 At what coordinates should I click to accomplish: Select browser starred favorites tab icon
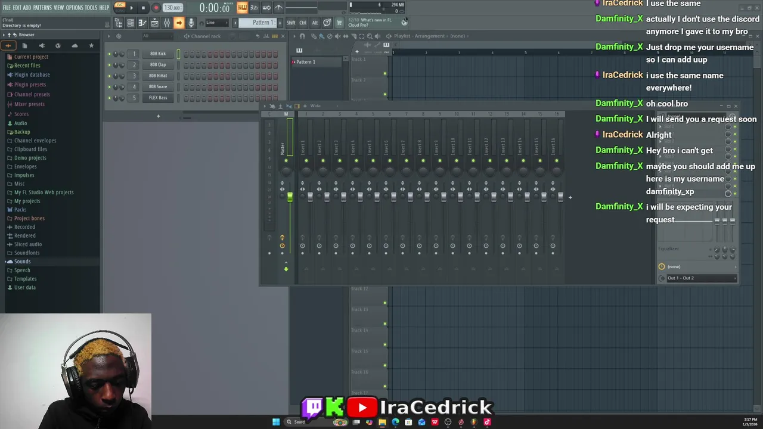click(x=91, y=46)
